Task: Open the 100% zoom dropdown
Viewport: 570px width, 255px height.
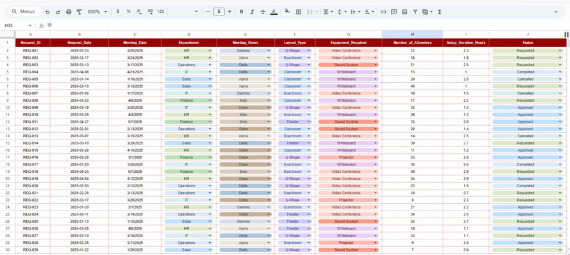Action: [x=97, y=12]
